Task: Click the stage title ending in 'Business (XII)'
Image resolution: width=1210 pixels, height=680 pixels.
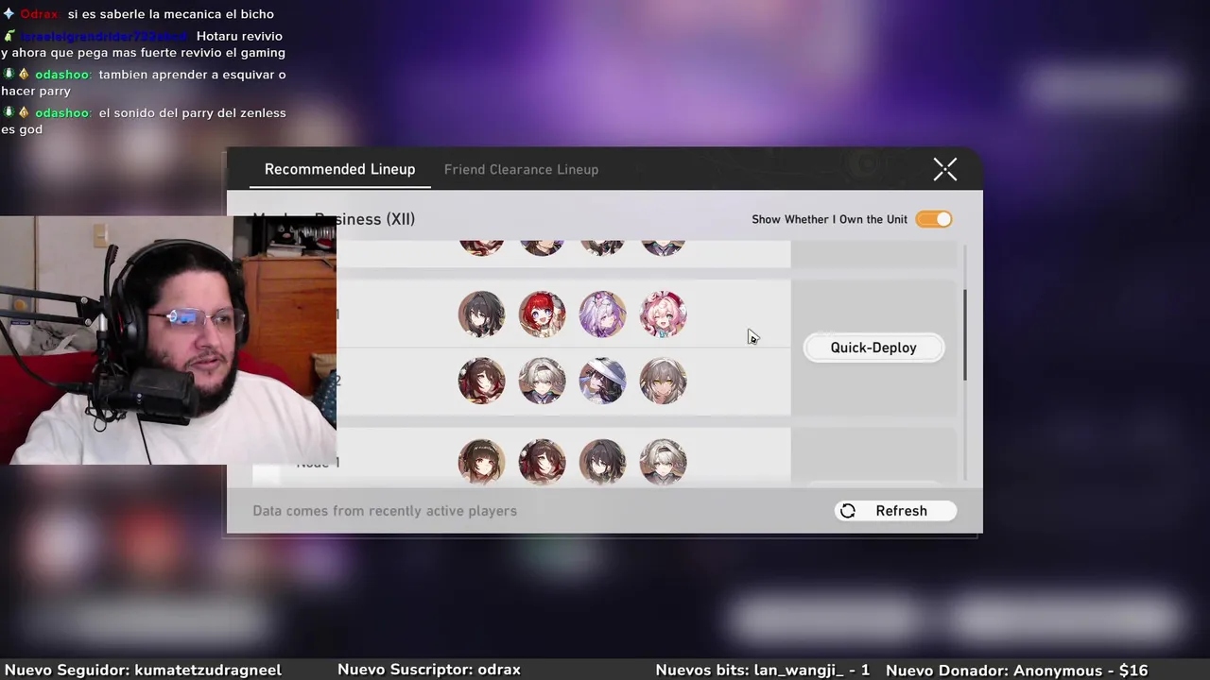Action: [x=334, y=219]
